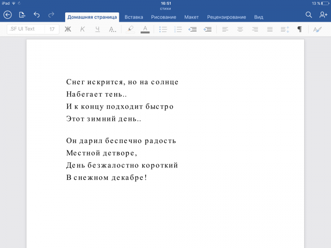Apply text highlight color
331x248 pixels.
click(130, 29)
